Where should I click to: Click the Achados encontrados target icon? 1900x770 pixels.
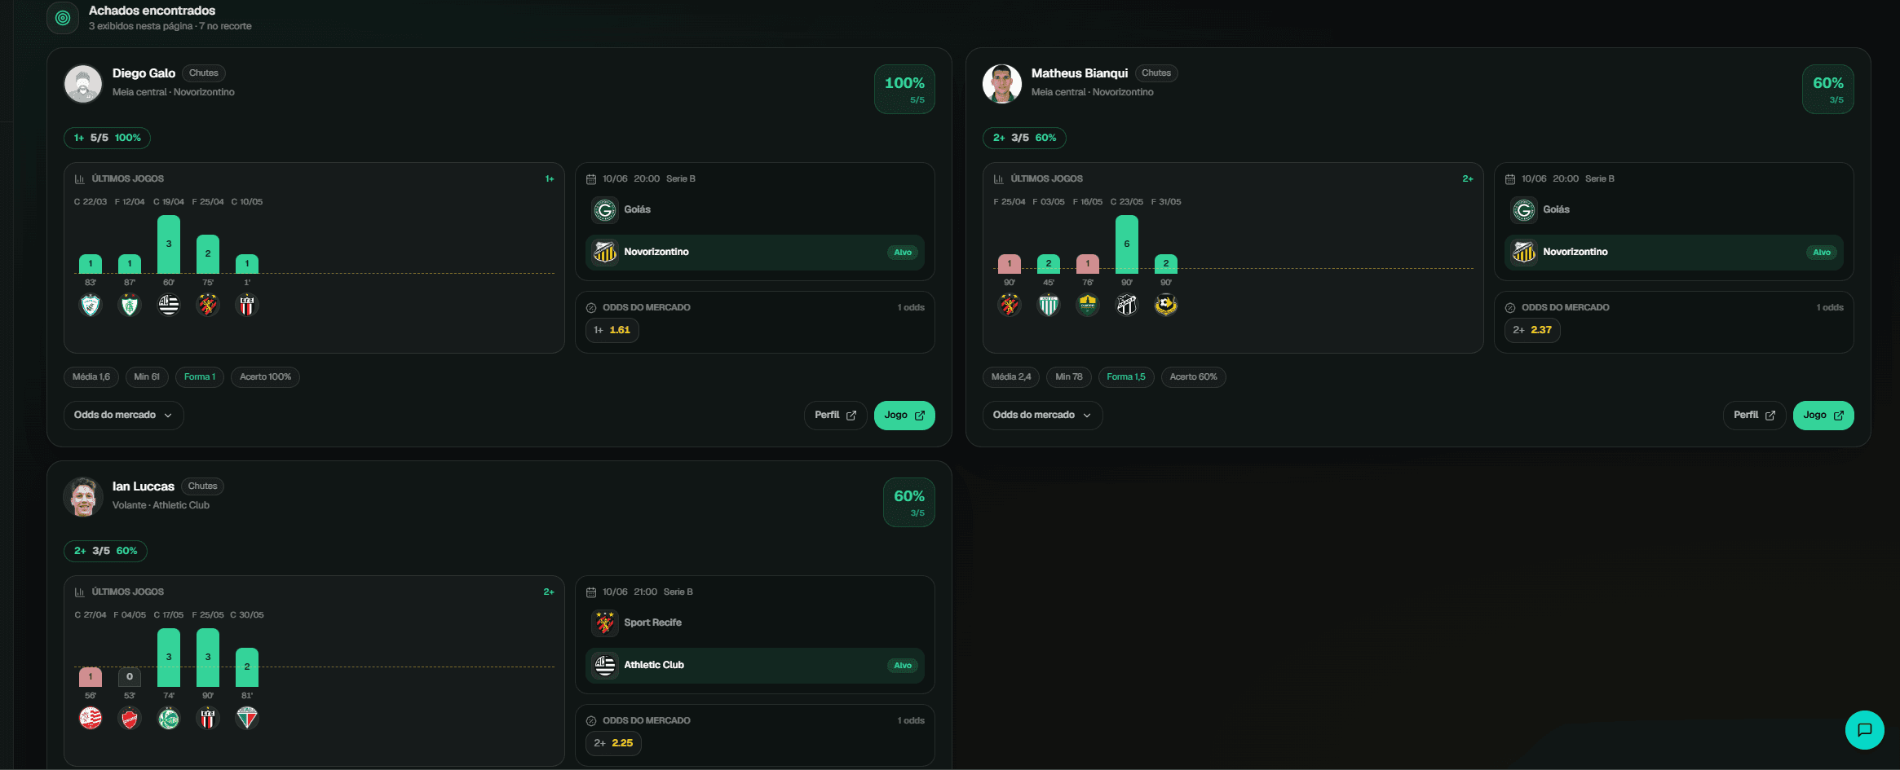[x=63, y=17]
